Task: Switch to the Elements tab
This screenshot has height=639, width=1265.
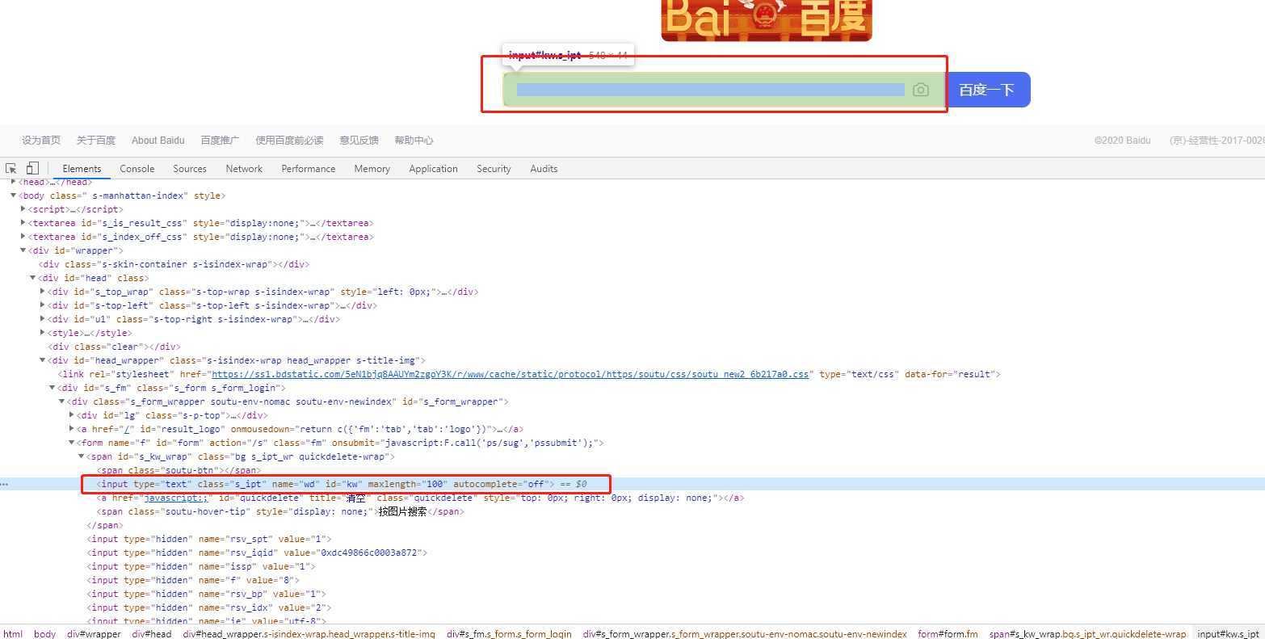Action: click(x=82, y=169)
